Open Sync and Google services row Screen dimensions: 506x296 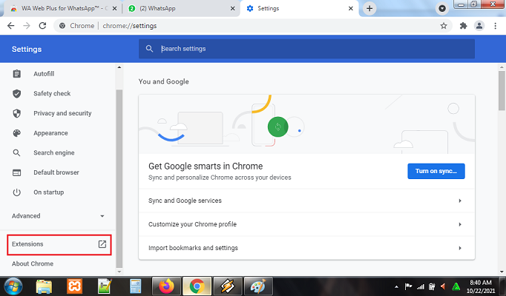click(x=306, y=201)
